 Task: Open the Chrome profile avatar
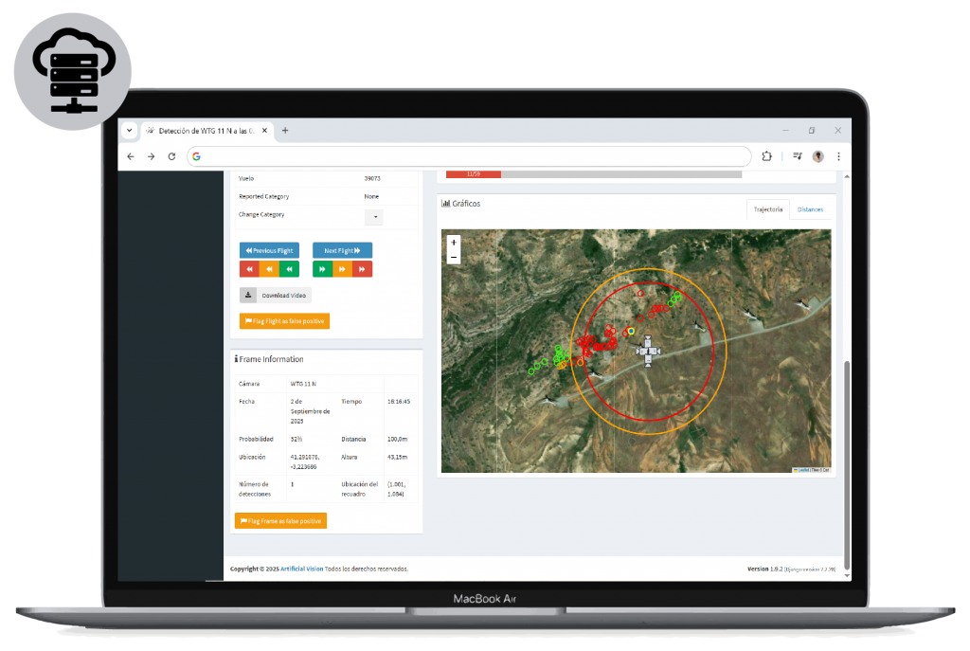coord(817,156)
